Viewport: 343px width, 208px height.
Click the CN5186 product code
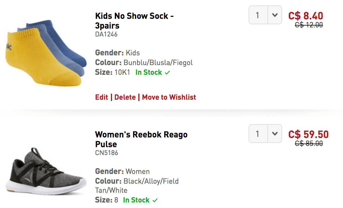[x=107, y=153]
